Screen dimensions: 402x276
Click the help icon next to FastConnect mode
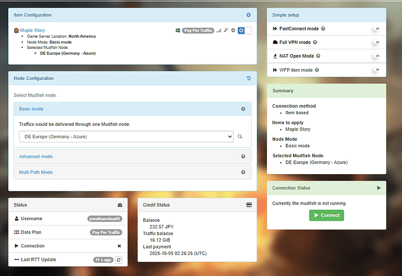point(323,29)
